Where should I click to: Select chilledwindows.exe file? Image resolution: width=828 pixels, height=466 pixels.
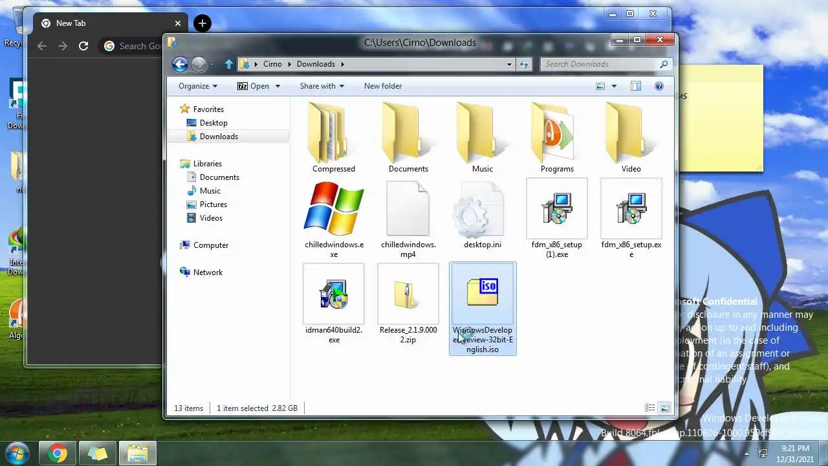coord(334,219)
